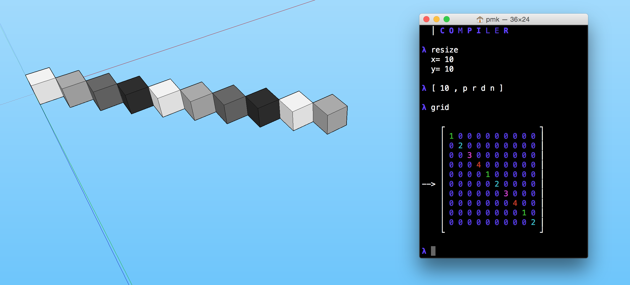The image size is (630, 285).
Task: Click the home folder icon in terminal title
Action: 479,19
